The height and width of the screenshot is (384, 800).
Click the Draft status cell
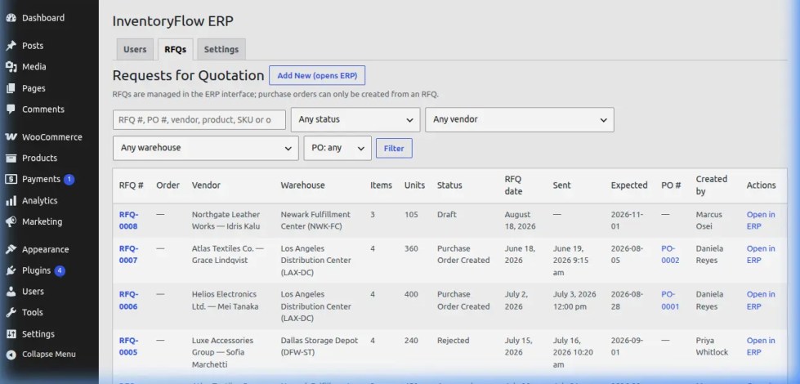(x=447, y=215)
